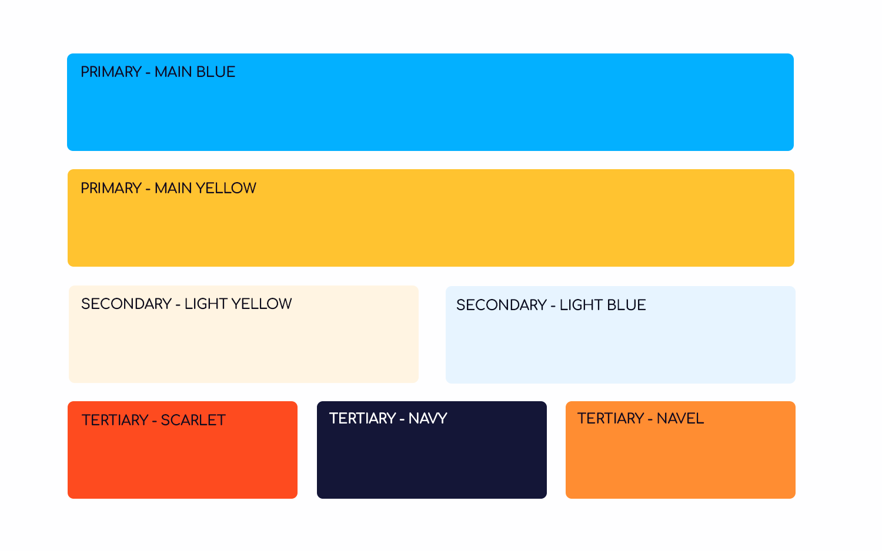Click the 'TERTIARY - NAVY' label
Image resolution: width=882 pixels, height=551 pixels.
tap(388, 418)
